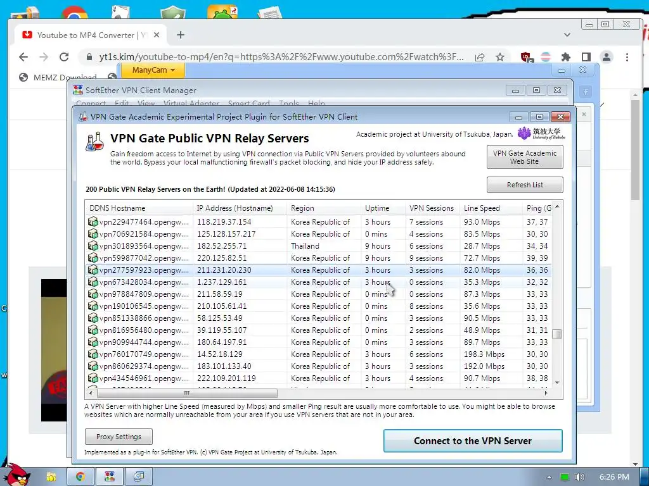Reload the page in Chrome
This screenshot has height=486, width=649.
(x=64, y=57)
